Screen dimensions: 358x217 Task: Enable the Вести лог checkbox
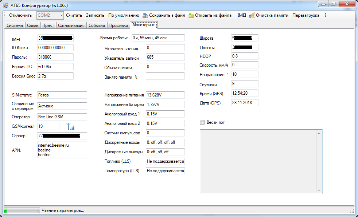[x=202, y=122]
